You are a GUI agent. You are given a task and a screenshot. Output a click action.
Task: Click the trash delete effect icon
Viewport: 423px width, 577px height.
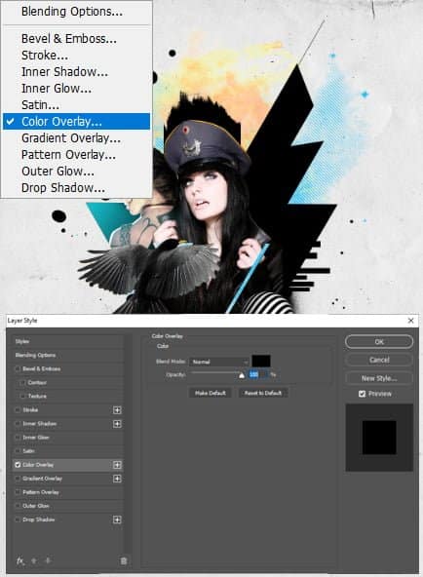click(124, 560)
